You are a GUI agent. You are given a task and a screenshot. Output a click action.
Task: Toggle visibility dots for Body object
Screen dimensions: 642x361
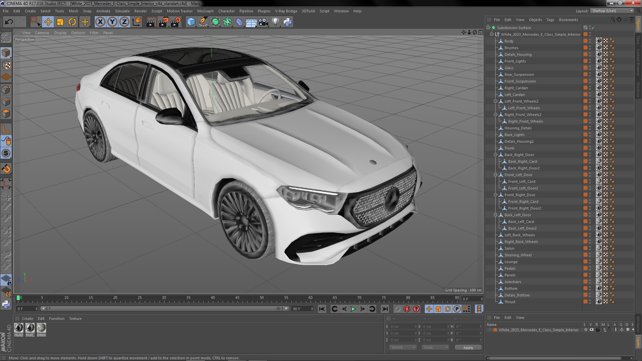pos(590,41)
